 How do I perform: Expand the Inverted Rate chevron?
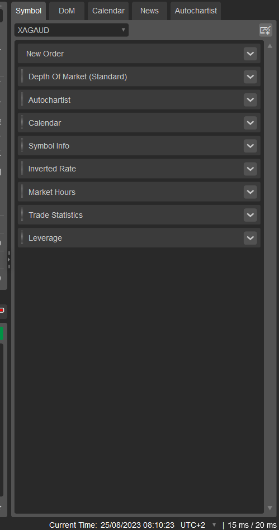pyautogui.click(x=250, y=169)
